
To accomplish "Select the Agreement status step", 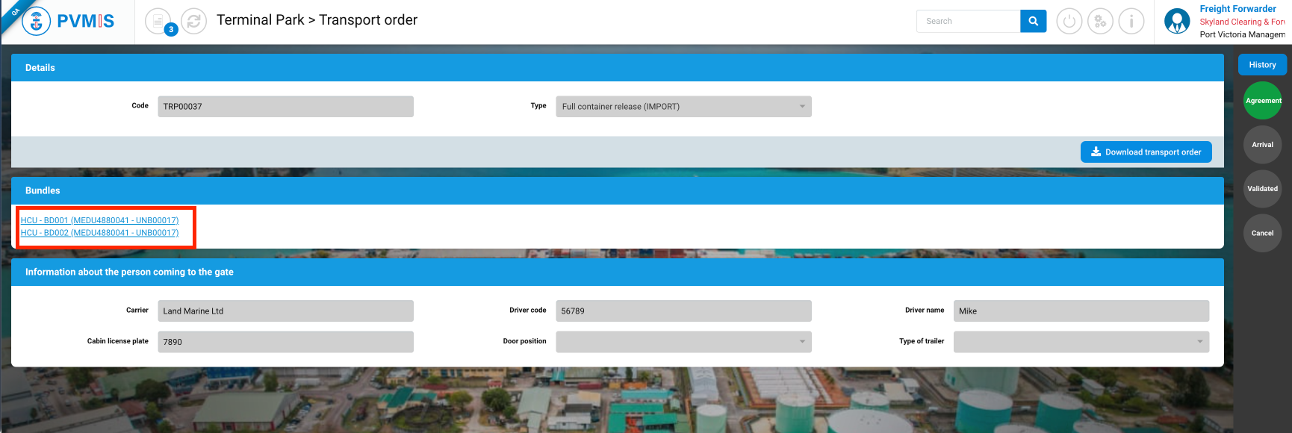I will [1262, 101].
